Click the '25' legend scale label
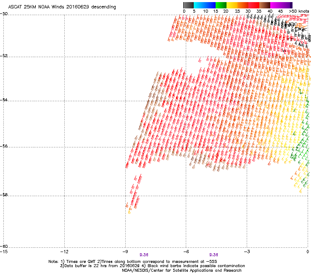Screen dimensions: 311x273 click(237, 11)
